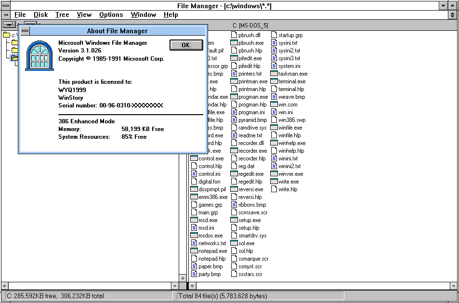Select the progman.exe file icon
459x303 pixels.
point(234,97)
